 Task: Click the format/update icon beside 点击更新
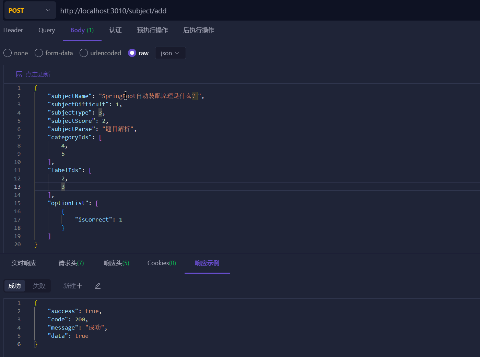click(19, 74)
